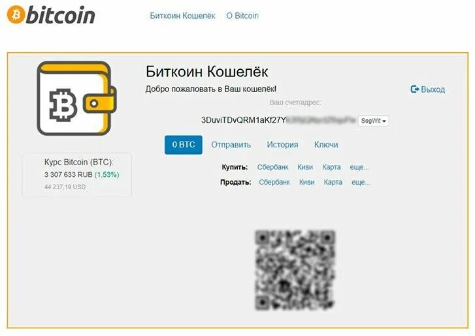Click the wallet address text 3DuviTDvQRM1aKf27Y
Viewport: 475px width, 336px height.
(244, 120)
